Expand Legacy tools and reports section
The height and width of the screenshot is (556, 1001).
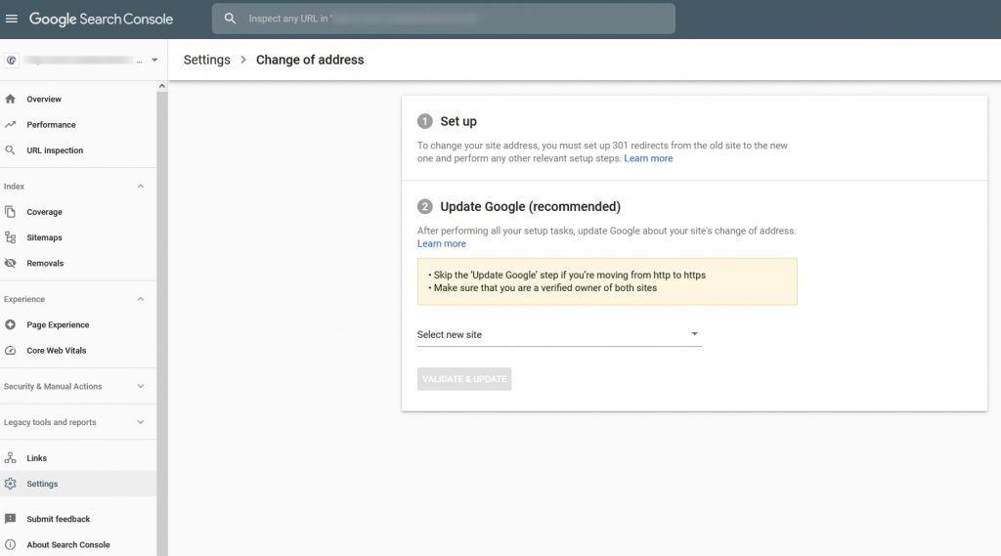coord(140,422)
